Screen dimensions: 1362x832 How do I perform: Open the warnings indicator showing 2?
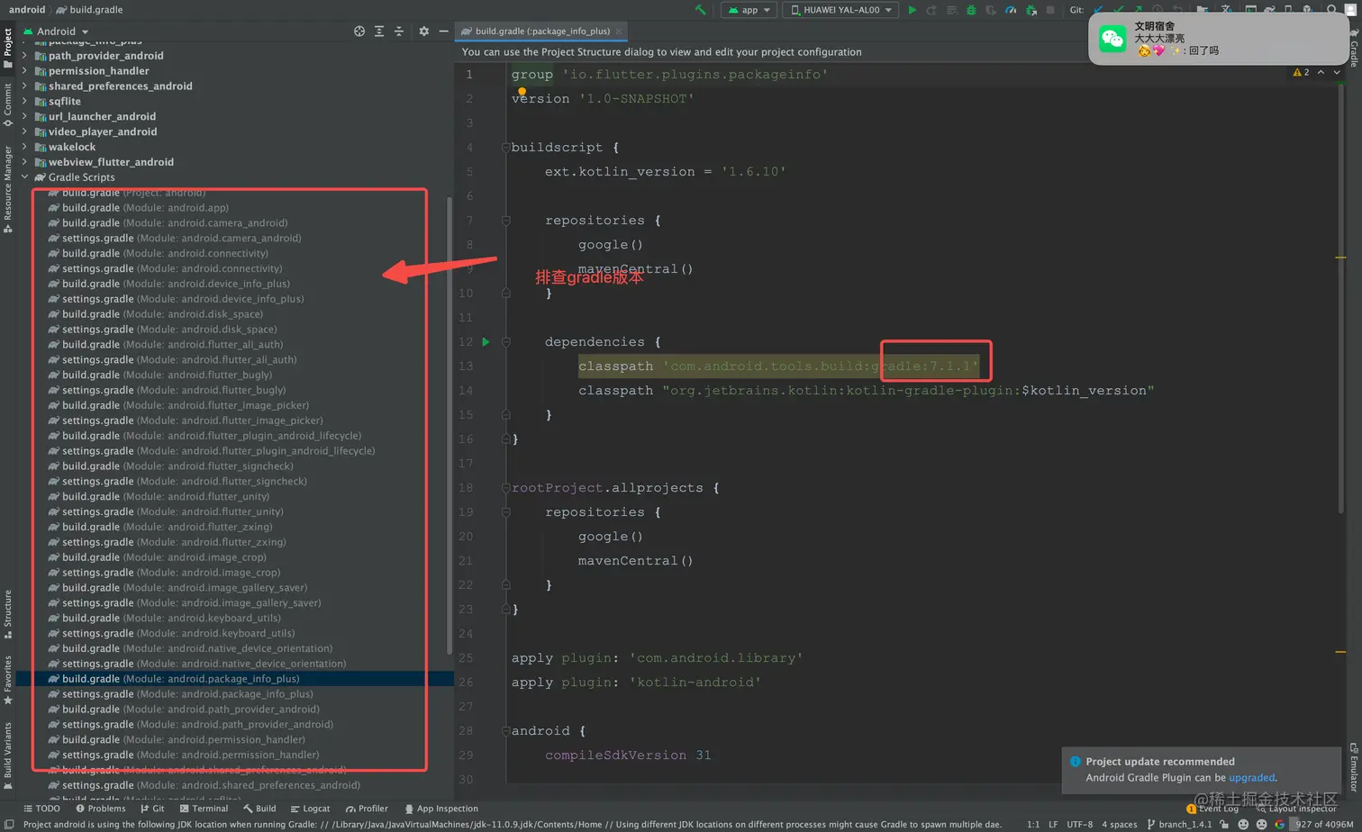click(1302, 72)
